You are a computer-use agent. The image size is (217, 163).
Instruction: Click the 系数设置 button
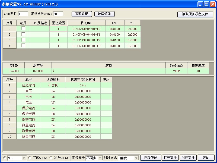point(82,14)
